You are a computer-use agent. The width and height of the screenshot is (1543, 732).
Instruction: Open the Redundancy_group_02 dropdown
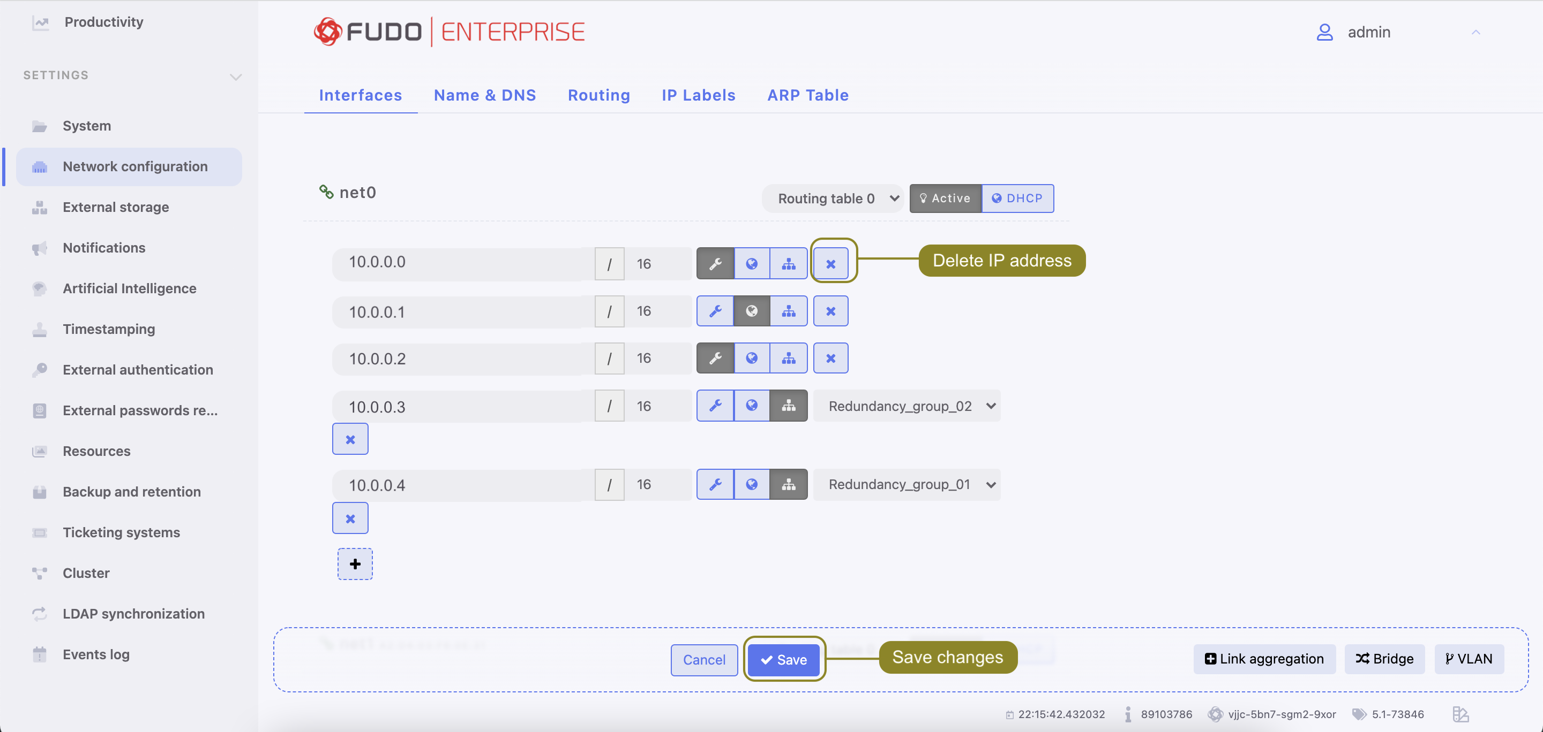pyautogui.click(x=907, y=406)
